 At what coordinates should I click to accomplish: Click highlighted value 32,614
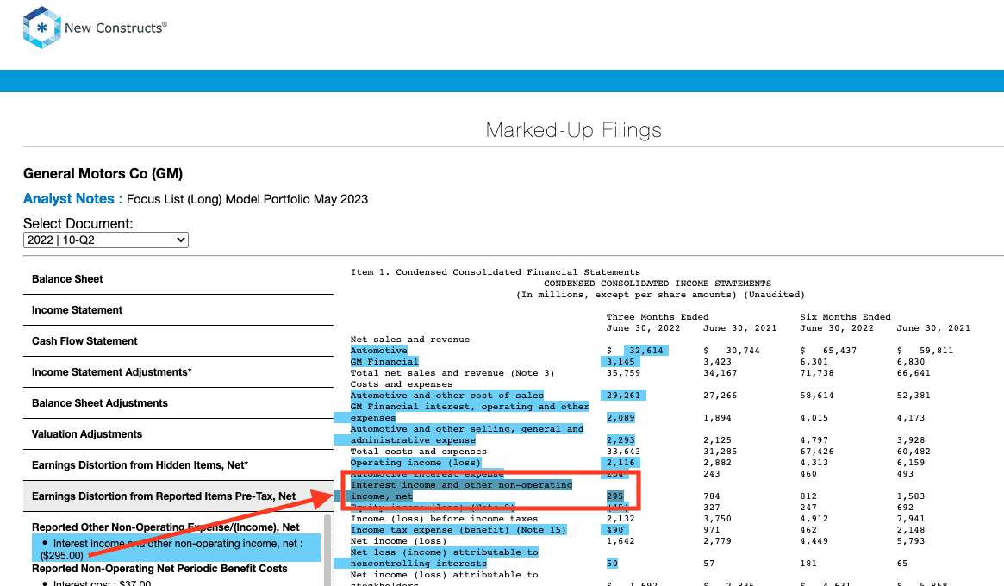(646, 351)
